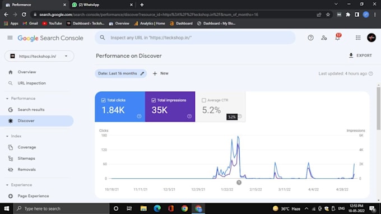This screenshot has height=214, width=381.
Task: Open the weather widget 36°C Haze
Action: tap(286, 208)
